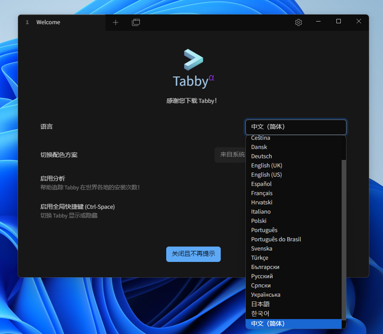Select Türkçe from the language options

pyautogui.click(x=259, y=258)
